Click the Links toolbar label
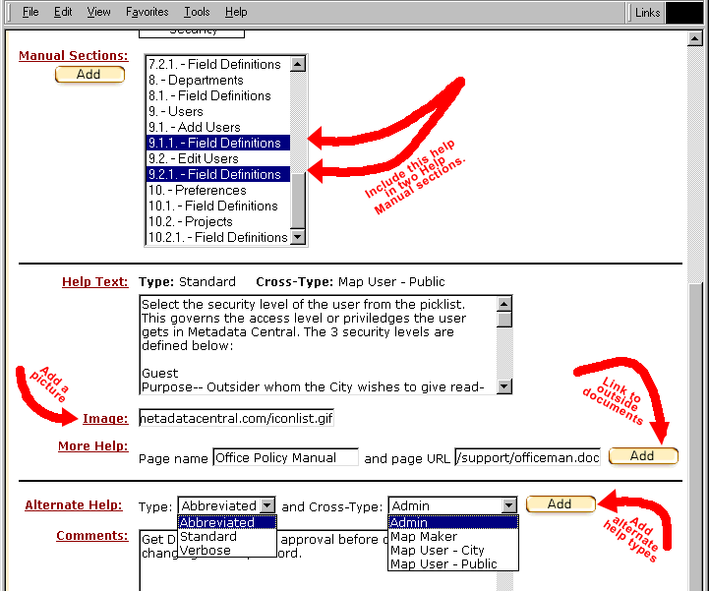Viewport: 709px width, 591px height. [647, 12]
